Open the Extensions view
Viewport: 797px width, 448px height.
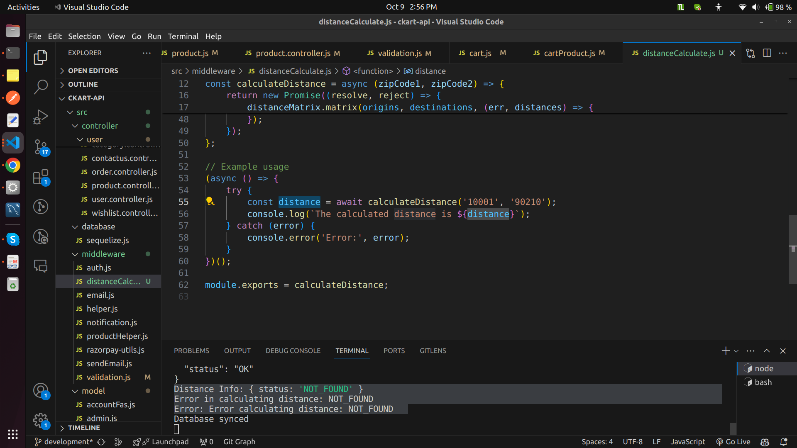(x=41, y=177)
